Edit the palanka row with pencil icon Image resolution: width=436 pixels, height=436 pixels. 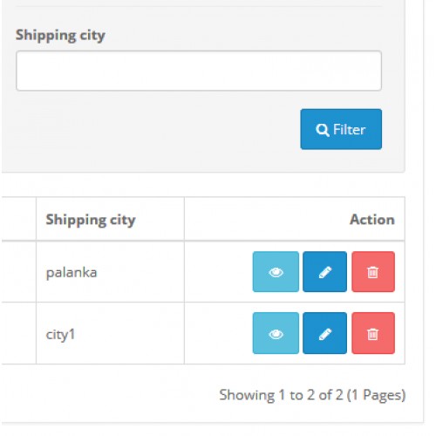coord(324,271)
